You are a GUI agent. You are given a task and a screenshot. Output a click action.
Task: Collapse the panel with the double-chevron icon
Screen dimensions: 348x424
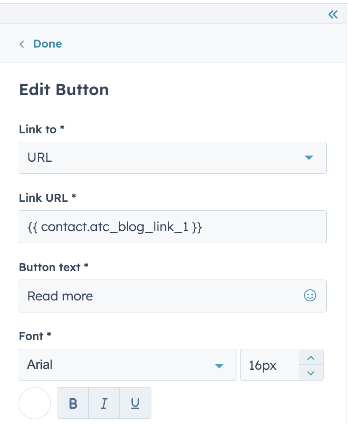(x=332, y=14)
